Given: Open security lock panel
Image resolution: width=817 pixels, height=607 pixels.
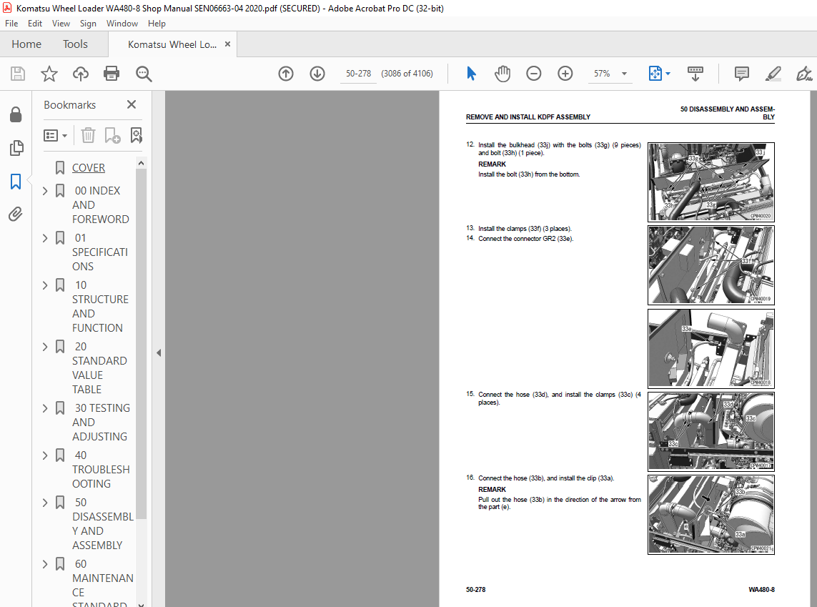Looking at the screenshot, I should pos(16,114).
